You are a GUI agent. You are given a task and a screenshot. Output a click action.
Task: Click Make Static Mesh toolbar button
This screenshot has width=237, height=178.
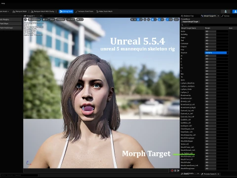(x=105, y=11)
